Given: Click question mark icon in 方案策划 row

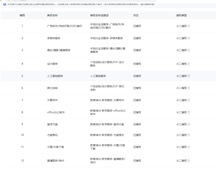Looking at the screenshot, I should point(189,135).
